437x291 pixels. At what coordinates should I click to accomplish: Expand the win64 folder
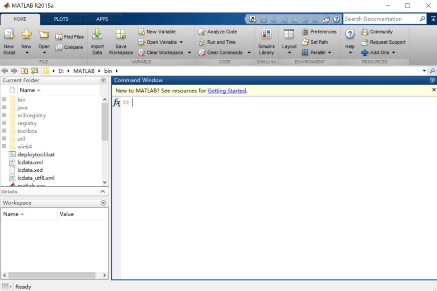coord(4,146)
